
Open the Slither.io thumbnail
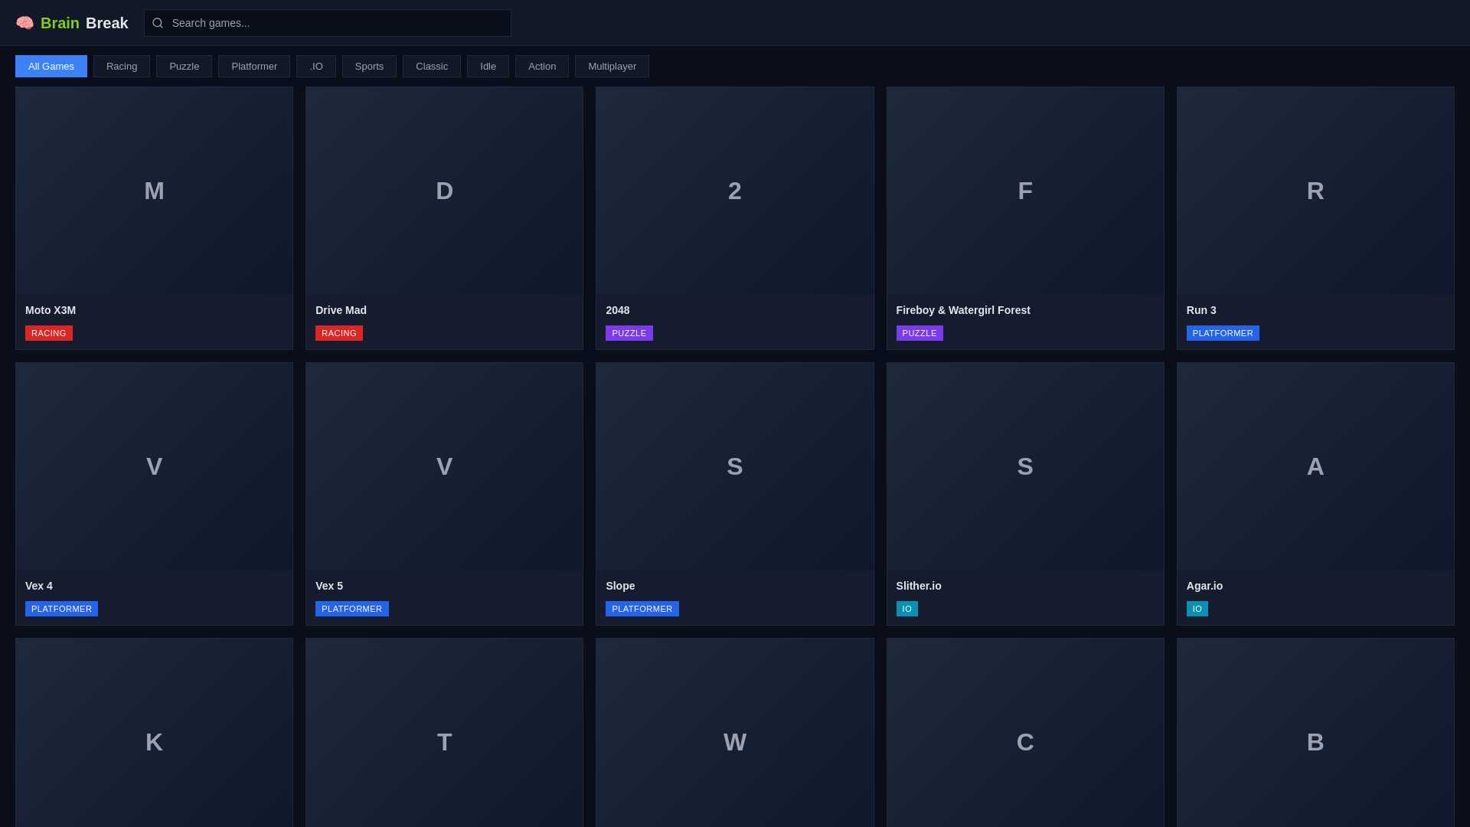(1025, 466)
